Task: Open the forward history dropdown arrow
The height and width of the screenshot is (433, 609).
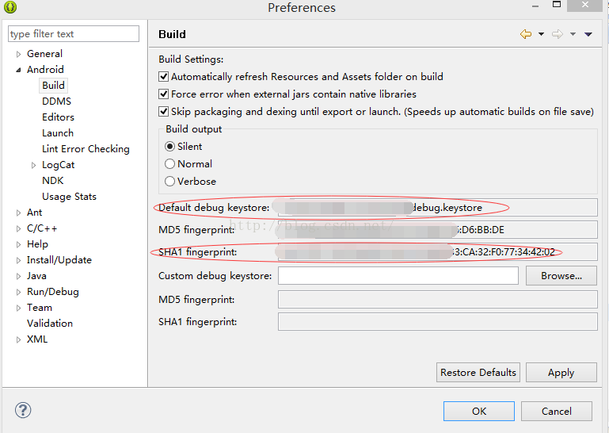Action: click(573, 34)
